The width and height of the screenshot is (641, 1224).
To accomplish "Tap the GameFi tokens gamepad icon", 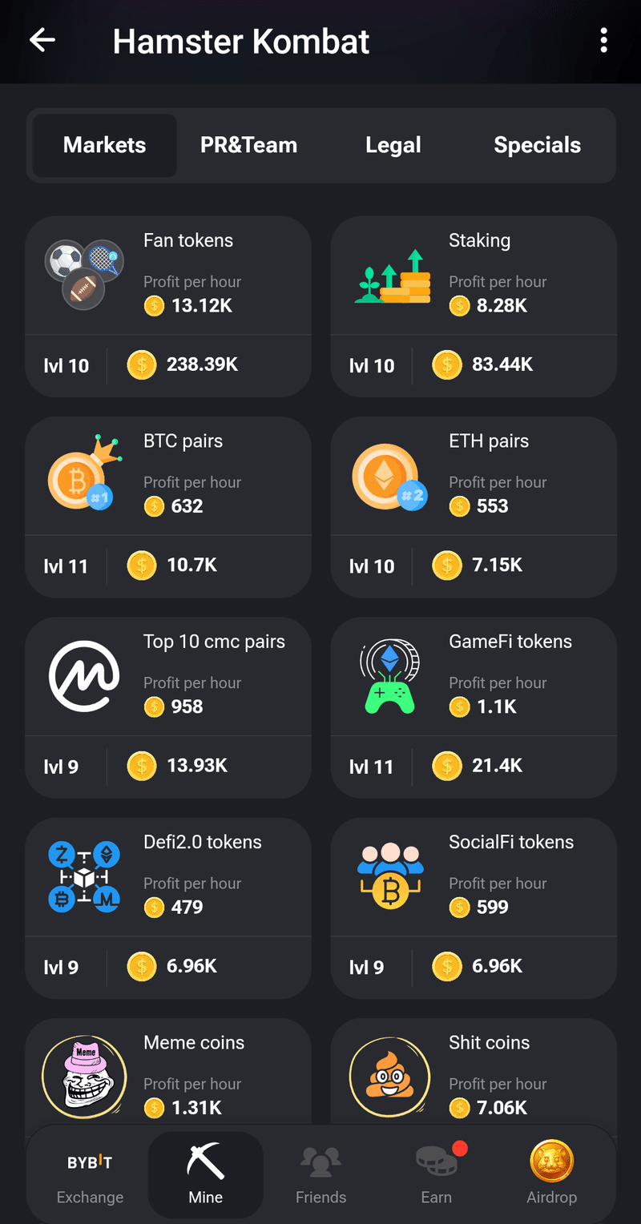I will [389, 676].
